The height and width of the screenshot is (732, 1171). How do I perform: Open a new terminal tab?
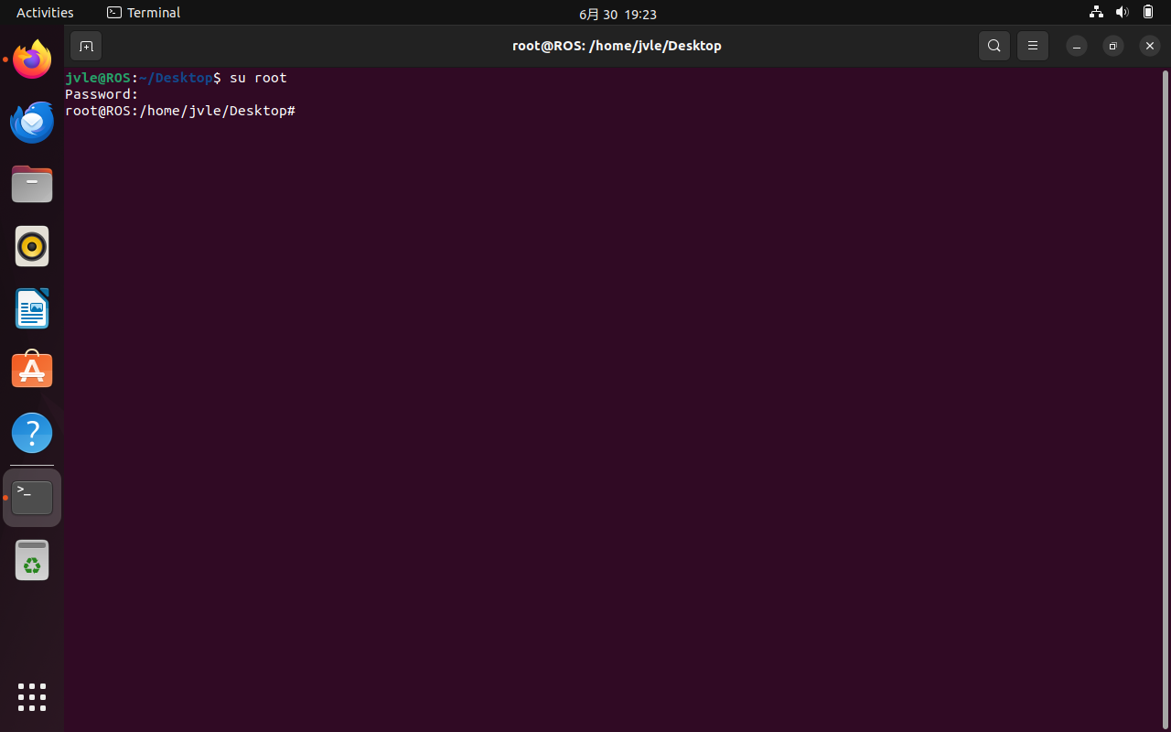[x=86, y=46]
